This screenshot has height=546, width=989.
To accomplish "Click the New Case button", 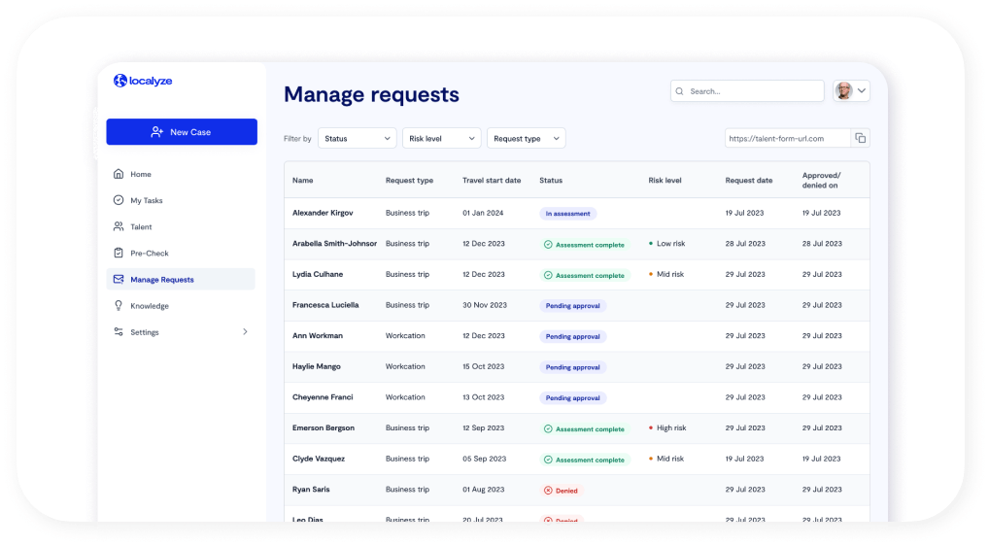I will tap(182, 132).
